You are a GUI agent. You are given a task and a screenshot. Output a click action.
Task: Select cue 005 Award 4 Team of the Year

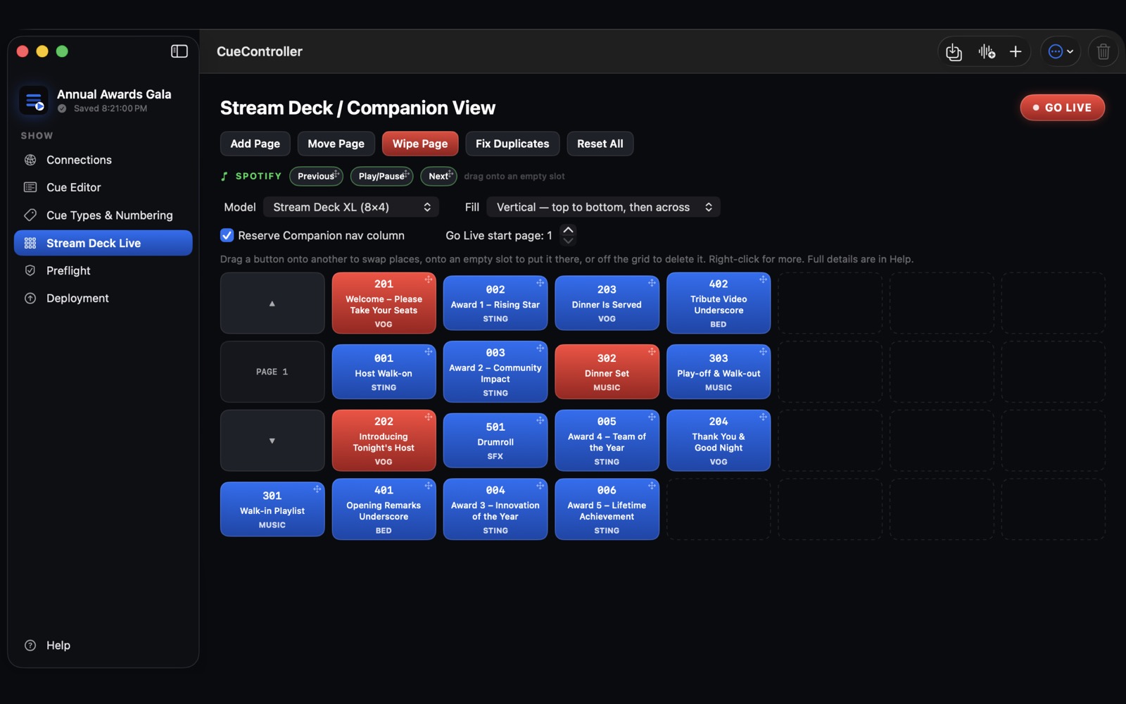pyautogui.click(x=607, y=441)
